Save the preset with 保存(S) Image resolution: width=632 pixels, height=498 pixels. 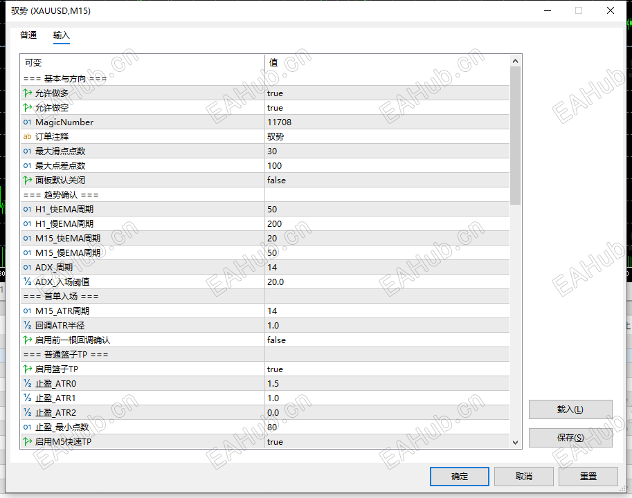(570, 438)
